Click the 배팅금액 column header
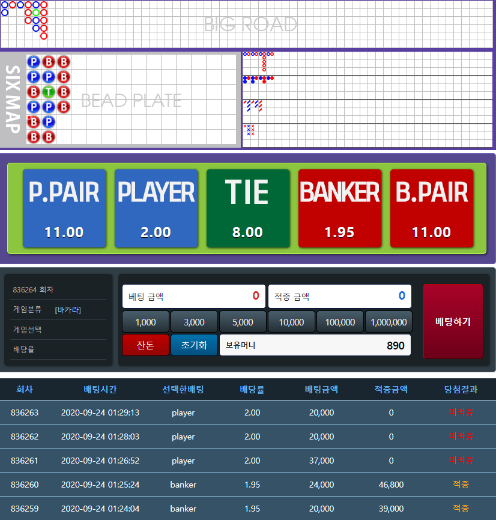496x520 pixels. coord(322,389)
